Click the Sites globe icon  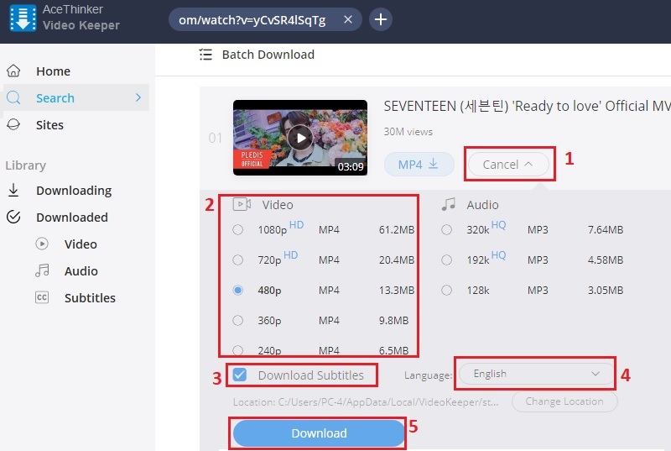(x=13, y=124)
